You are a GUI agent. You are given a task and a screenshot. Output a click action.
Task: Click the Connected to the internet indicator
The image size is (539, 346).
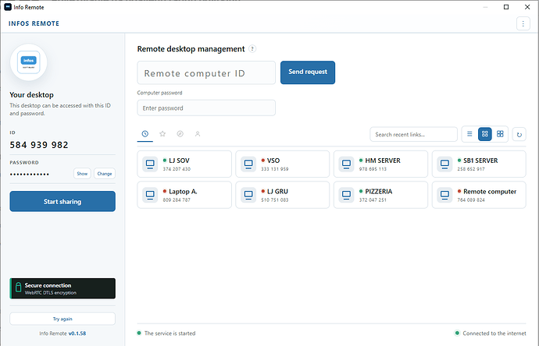(x=457, y=333)
